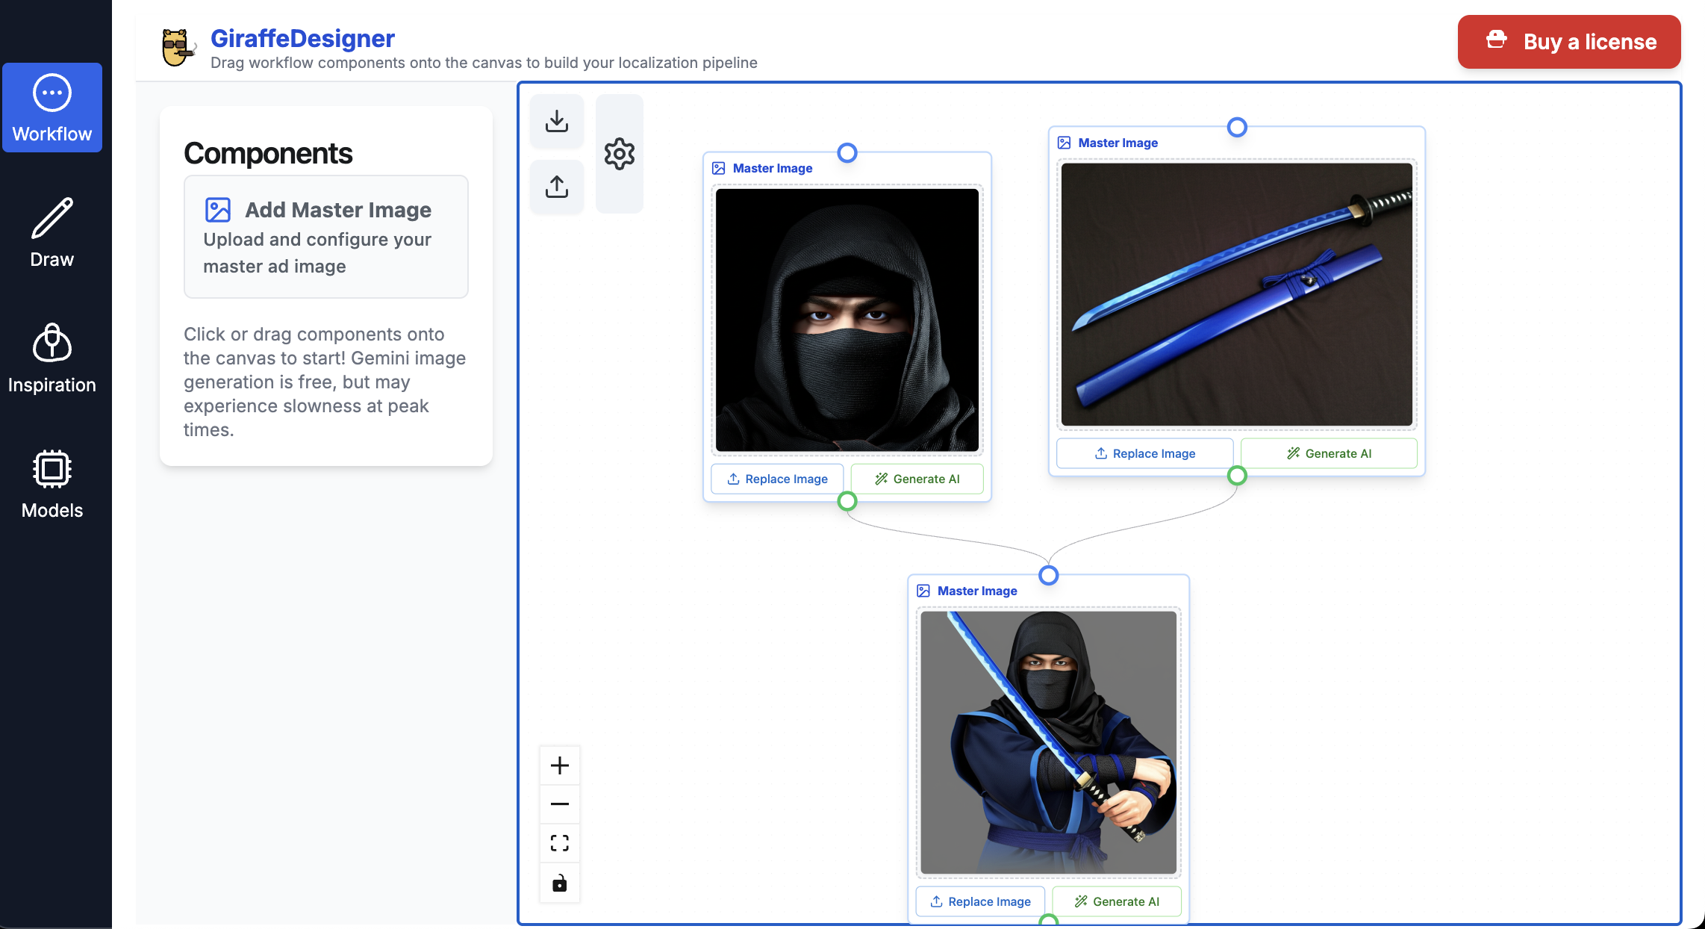
Task: Click the GiraffeDesigner giraffe logo
Action: 178,48
